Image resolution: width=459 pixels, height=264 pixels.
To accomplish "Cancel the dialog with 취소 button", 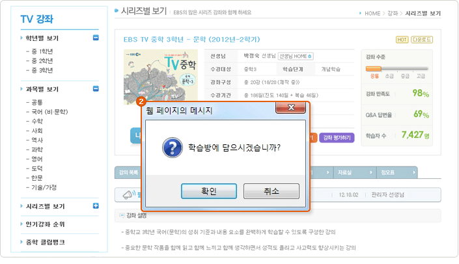I will click(271, 191).
